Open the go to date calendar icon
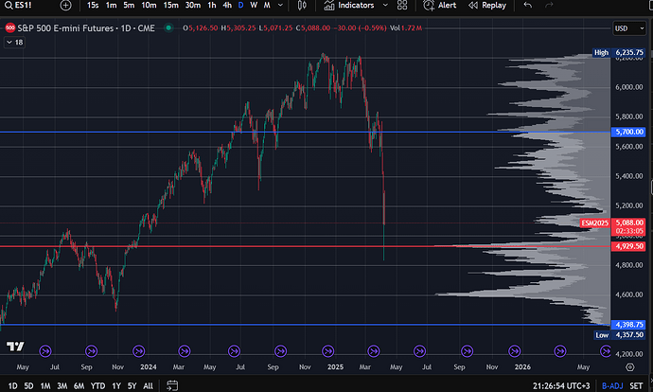 click(172, 385)
